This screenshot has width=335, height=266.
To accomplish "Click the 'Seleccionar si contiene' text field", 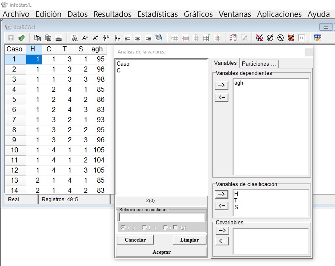I will pyautogui.click(x=162, y=217).
